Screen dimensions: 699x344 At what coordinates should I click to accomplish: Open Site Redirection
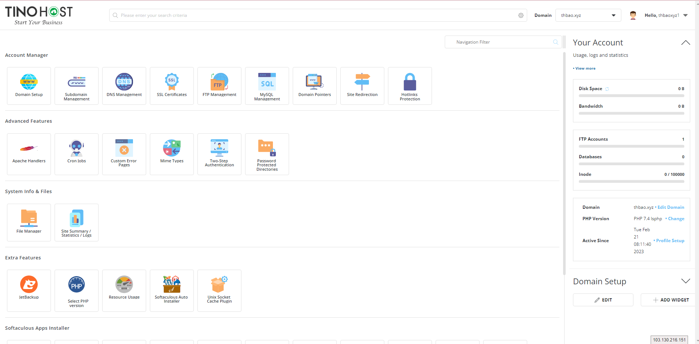pos(362,86)
